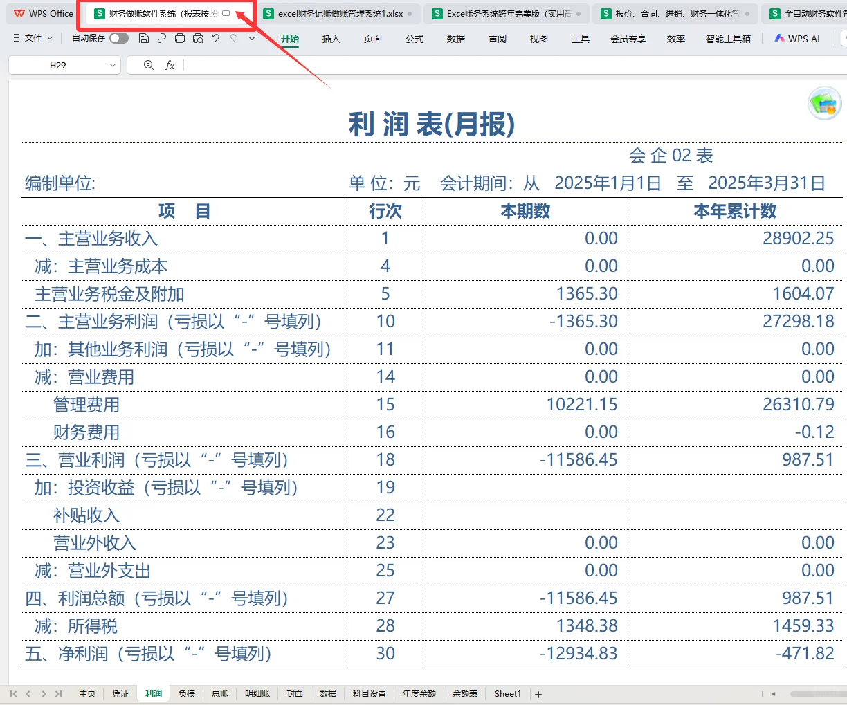Open the 文件 file menu
The image size is (847, 705).
click(x=32, y=39)
